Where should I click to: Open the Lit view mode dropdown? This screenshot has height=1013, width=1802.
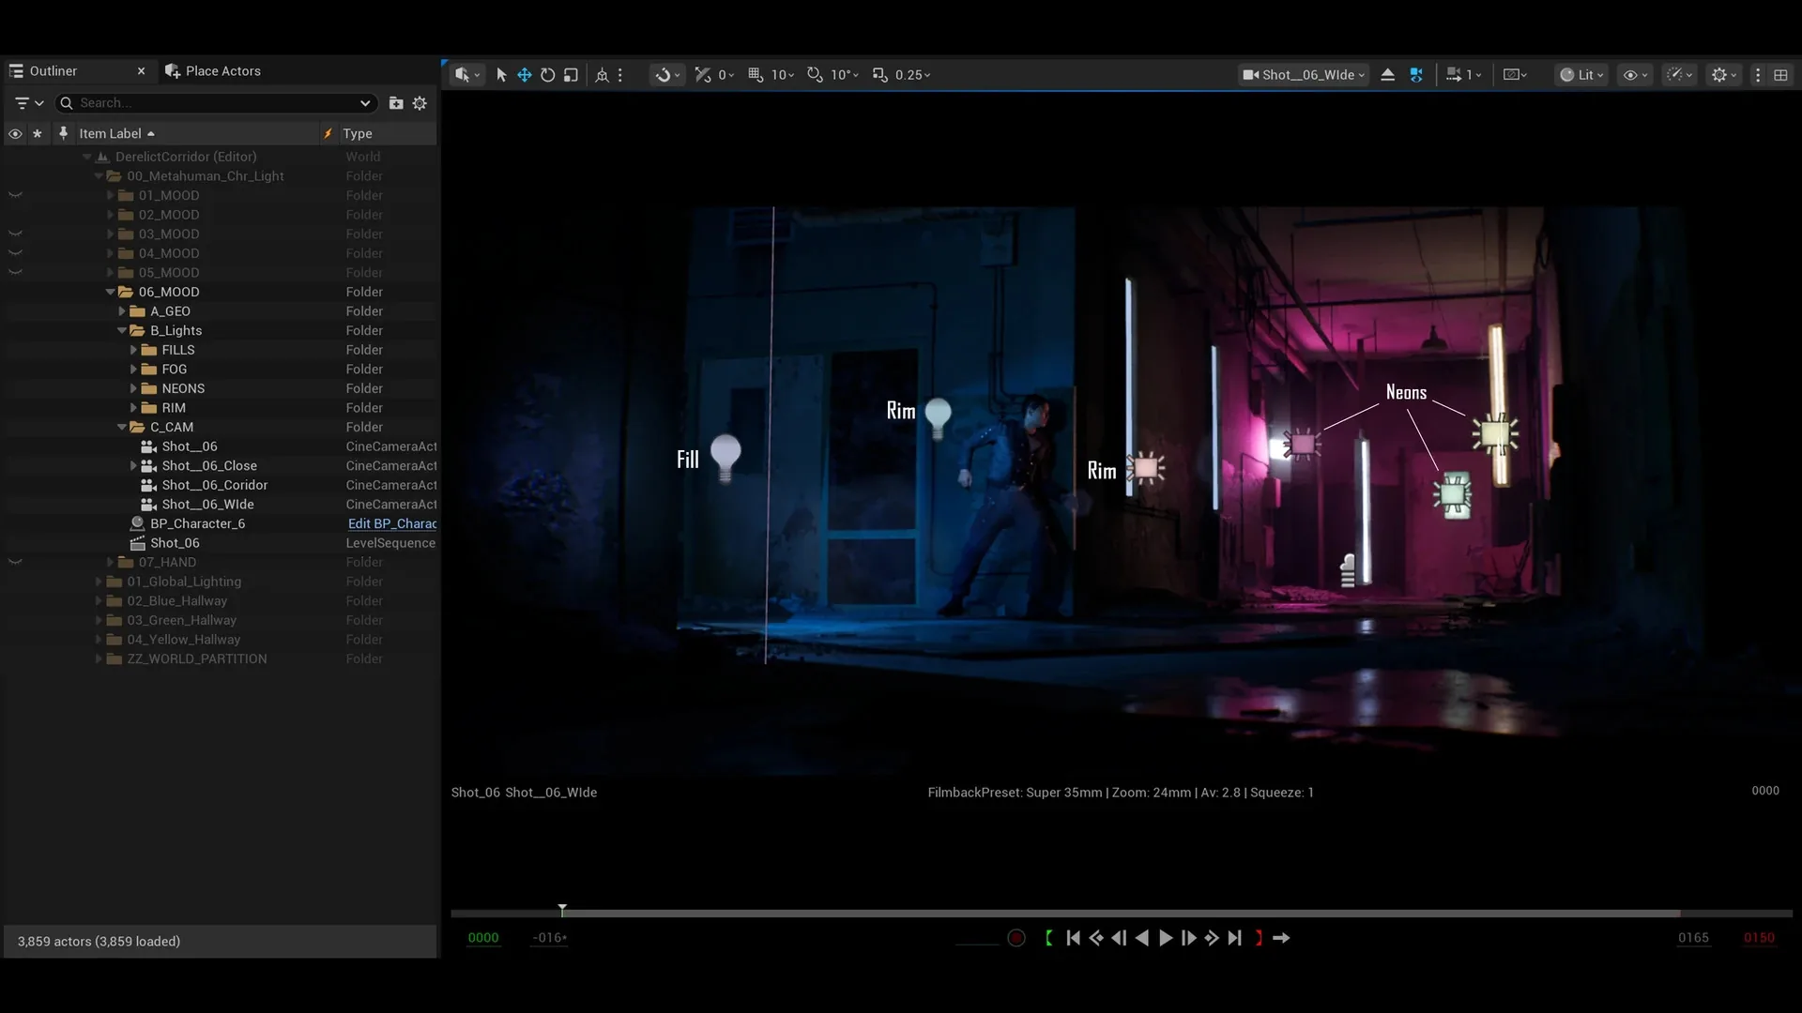pyautogui.click(x=1581, y=75)
